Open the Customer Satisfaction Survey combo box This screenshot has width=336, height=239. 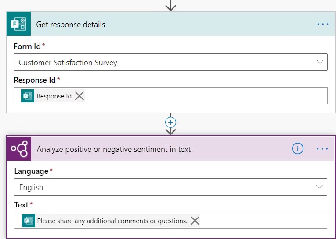coord(170,62)
